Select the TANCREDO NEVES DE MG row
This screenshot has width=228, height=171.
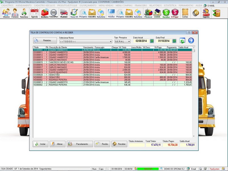[112, 62]
